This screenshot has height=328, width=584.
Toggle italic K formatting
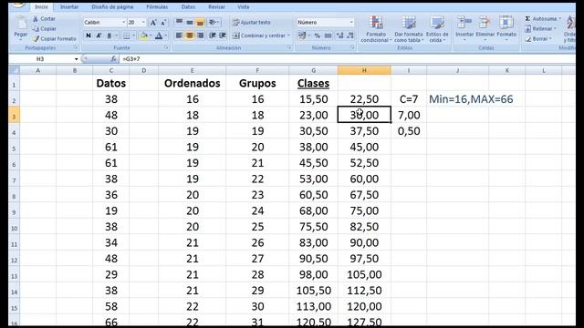pyautogui.click(x=99, y=36)
